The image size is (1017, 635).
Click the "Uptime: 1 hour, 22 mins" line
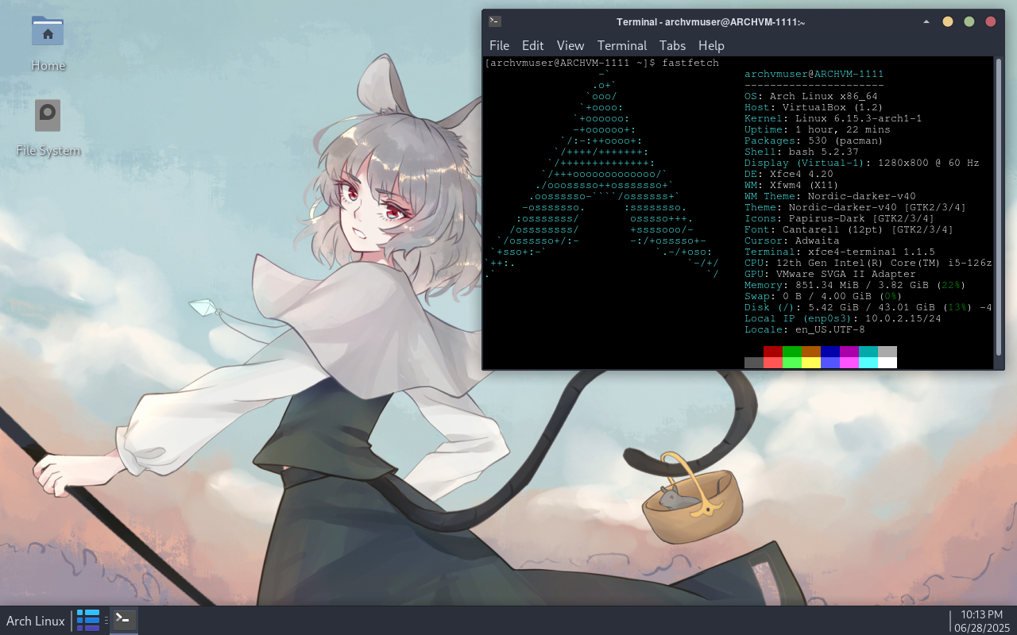(x=818, y=129)
